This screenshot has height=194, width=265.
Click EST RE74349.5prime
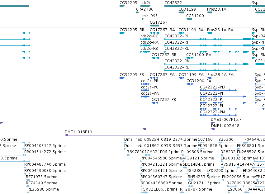(x=41, y=183)
